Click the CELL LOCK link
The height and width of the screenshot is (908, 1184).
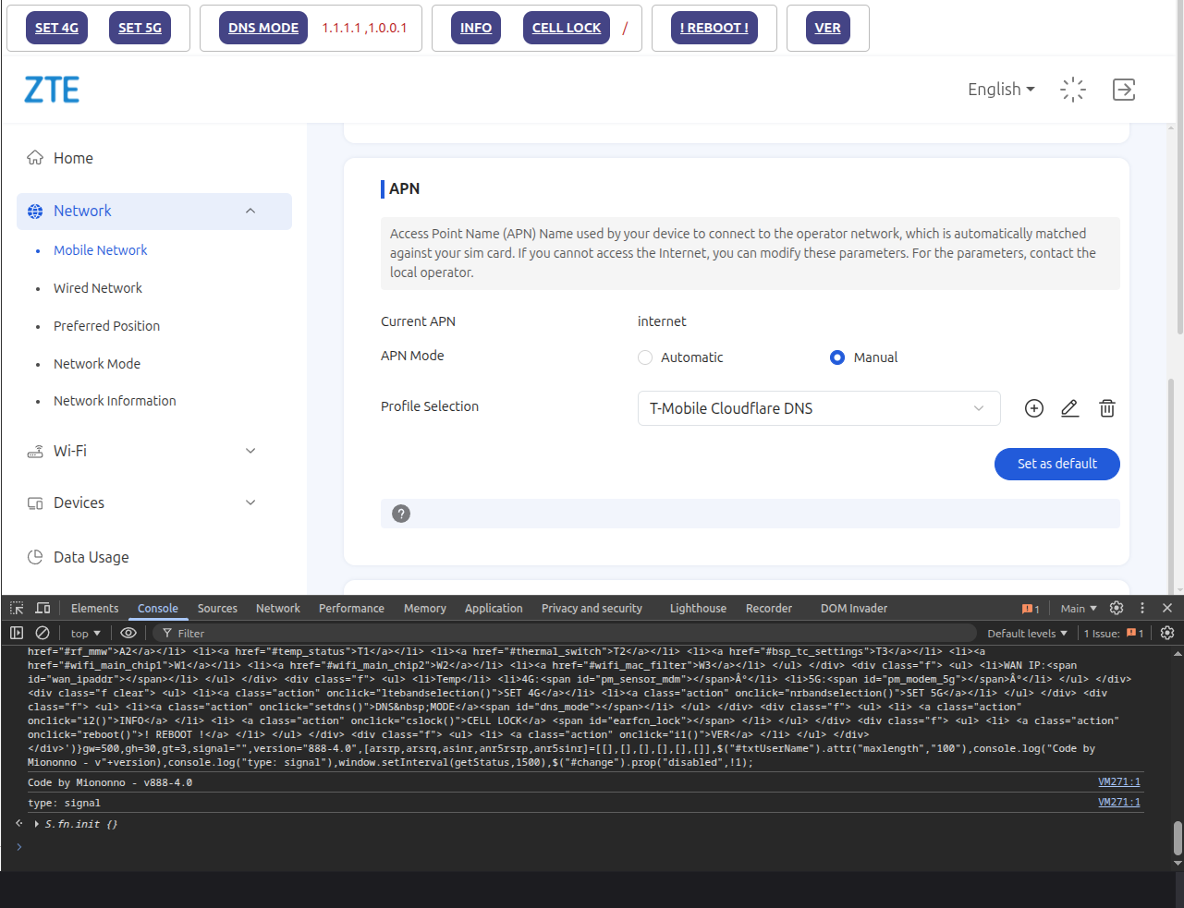566,28
